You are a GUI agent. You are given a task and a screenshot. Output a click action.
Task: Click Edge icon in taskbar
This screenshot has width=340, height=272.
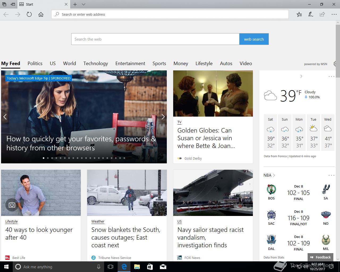[x=124, y=267]
